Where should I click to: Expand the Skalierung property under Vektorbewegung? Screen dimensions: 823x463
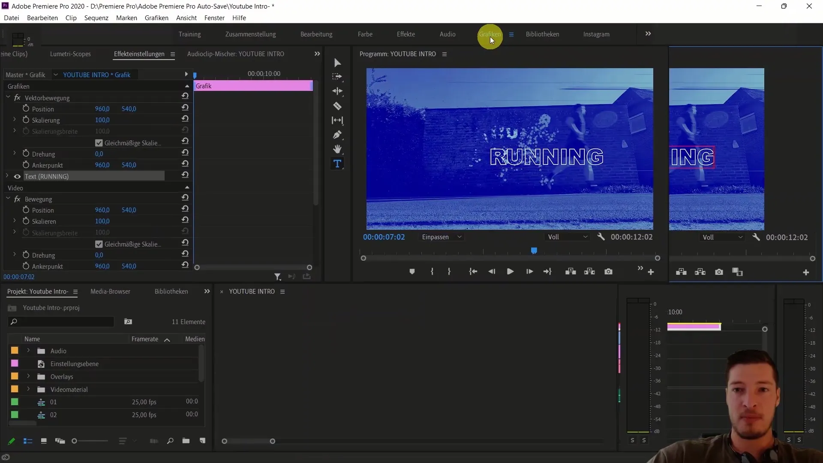click(x=14, y=120)
